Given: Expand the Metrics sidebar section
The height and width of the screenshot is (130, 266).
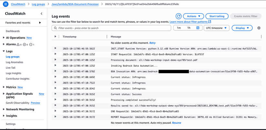Looking at the screenshot, I should pos(4,87).
